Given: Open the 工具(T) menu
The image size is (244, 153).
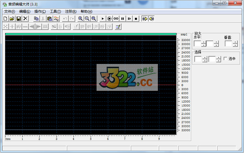Looking at the screenshot, I should [x=55, y=11].
